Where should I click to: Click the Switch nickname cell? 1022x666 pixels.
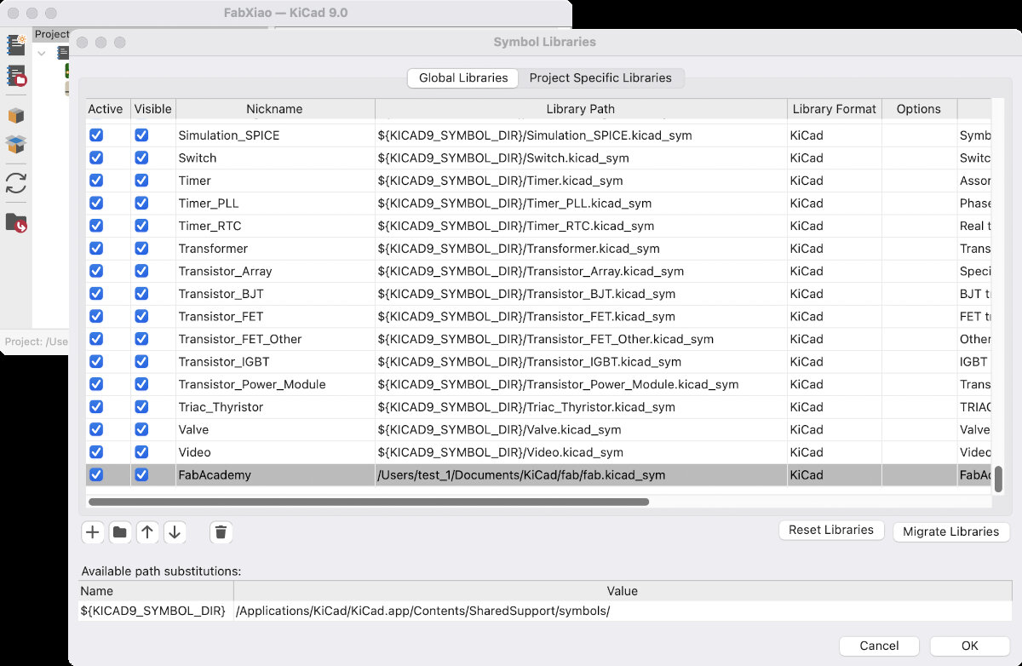pyautogui.click(x=274, y=158)
